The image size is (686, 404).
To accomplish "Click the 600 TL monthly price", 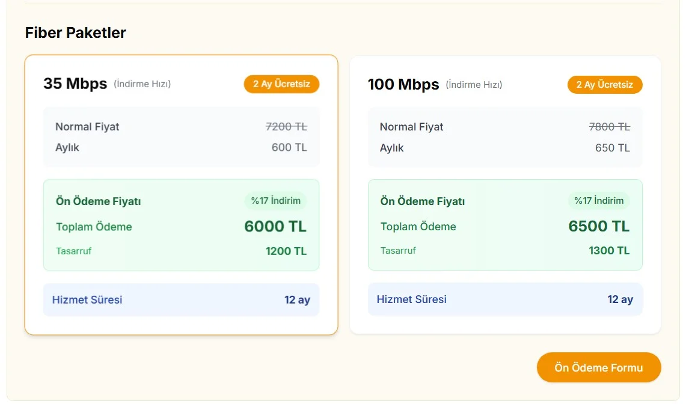I will (x=289, y=147).
